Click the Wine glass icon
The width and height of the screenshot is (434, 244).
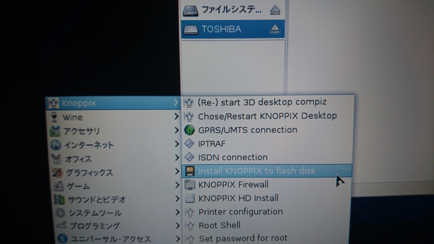point(54,117)
